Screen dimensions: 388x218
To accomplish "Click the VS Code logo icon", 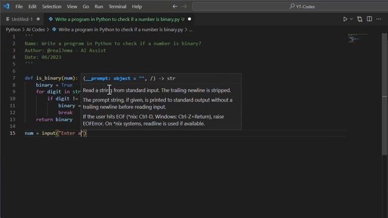I will pyautogui.click(x=7, y=6).
